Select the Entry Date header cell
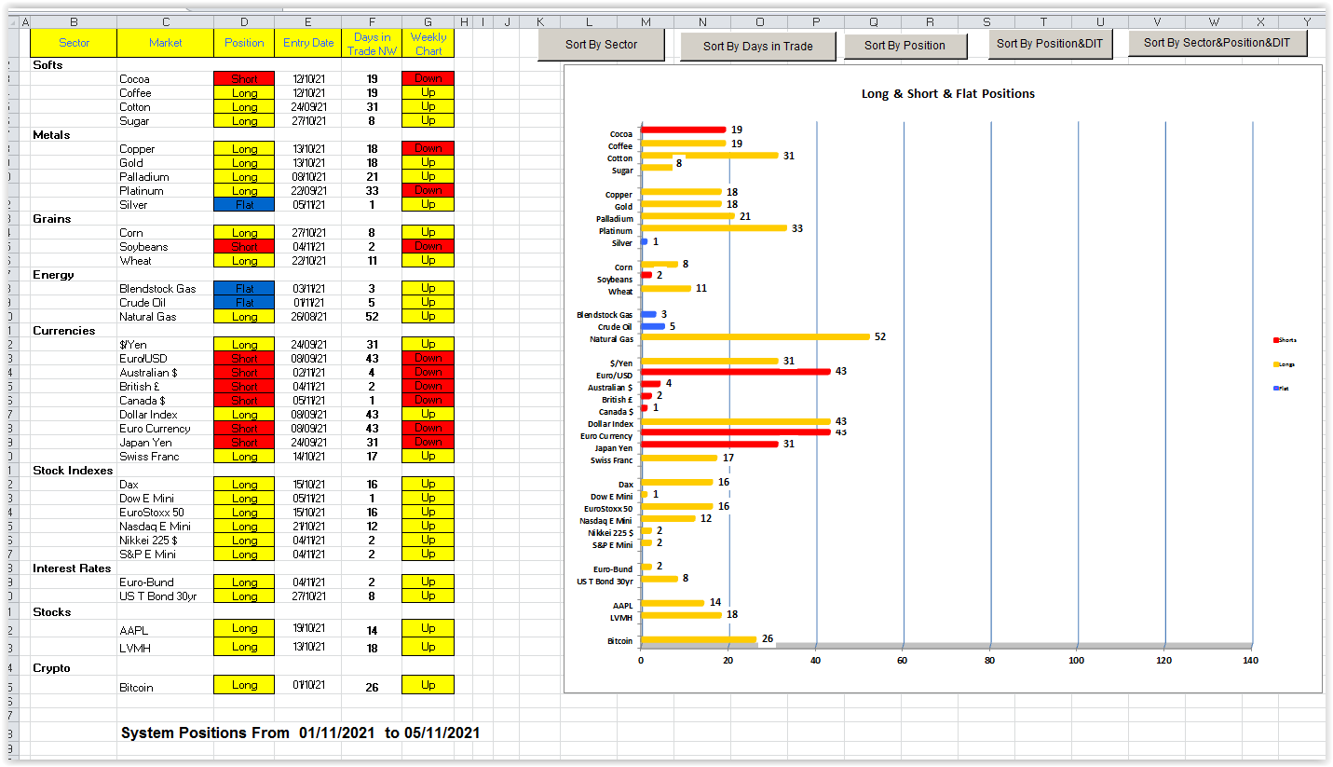Viewport: 1333px width, 767px height. 308,43
